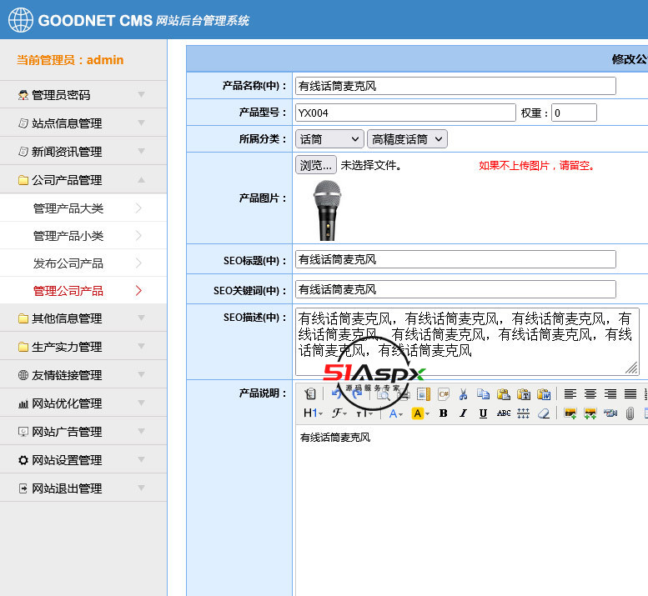Open the text highlight color picker
This screenshot has height=596, width=648.
pyautogui.click(x=420, y=413)
